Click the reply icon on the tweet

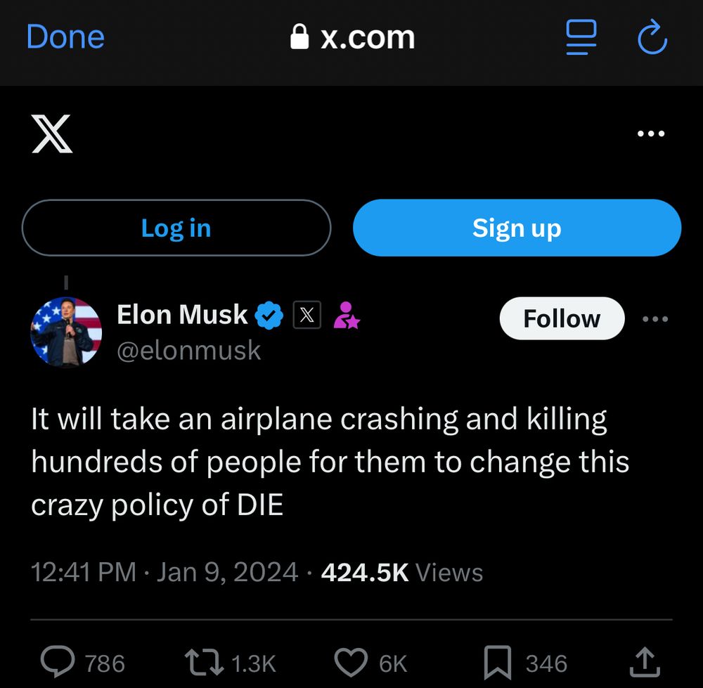point(60,661)
